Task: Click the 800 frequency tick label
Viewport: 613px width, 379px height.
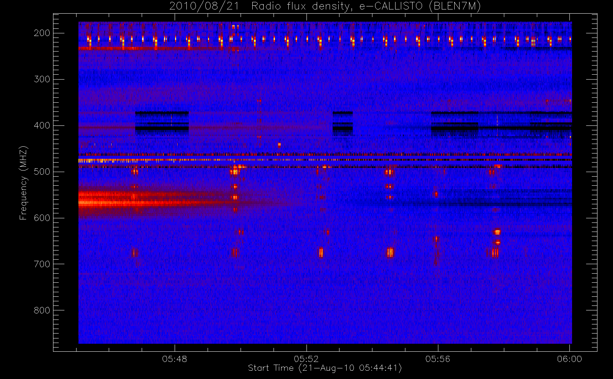Action: tap(42, 310)
